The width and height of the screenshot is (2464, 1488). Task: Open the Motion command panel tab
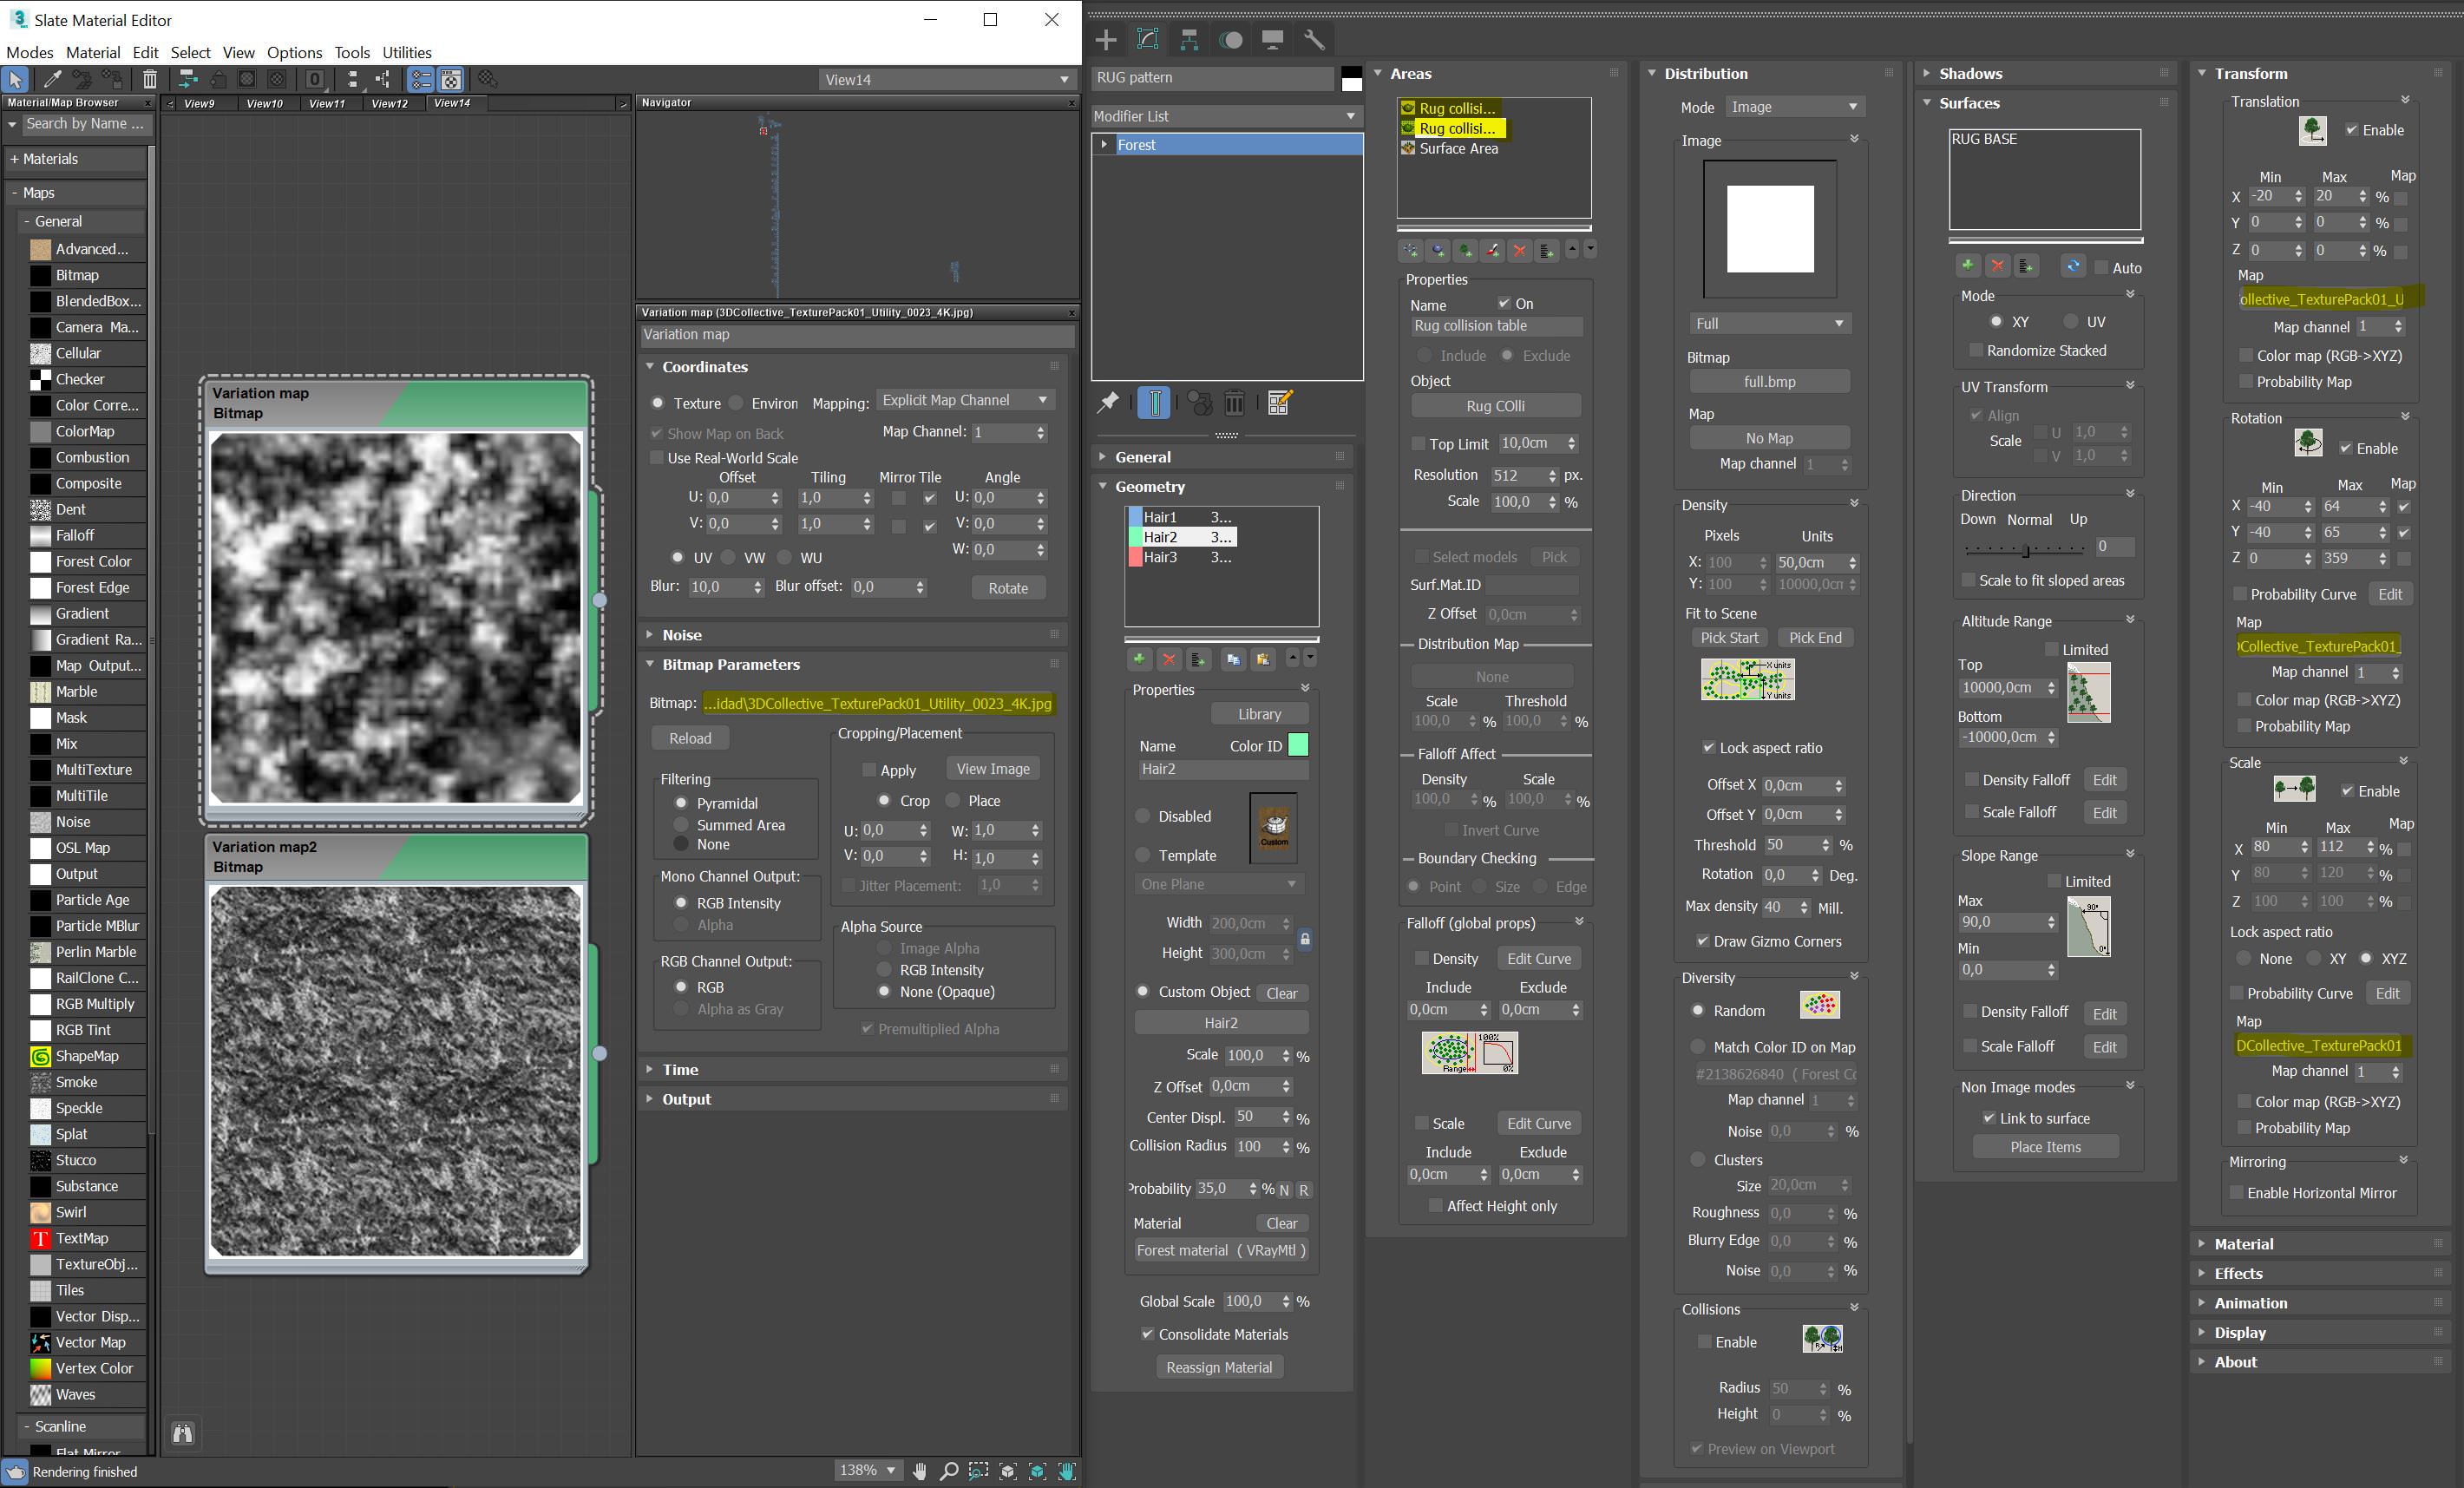1231,40
